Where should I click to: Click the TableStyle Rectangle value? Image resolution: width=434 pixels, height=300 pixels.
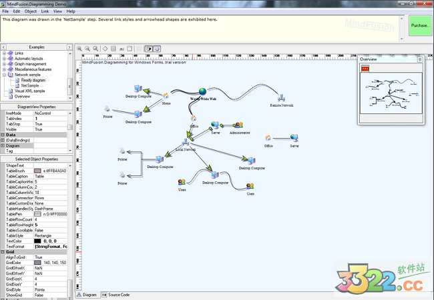tap(51, 235)
